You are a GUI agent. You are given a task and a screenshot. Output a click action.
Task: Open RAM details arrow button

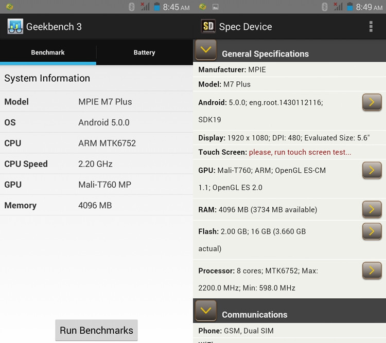pos(372,209)
